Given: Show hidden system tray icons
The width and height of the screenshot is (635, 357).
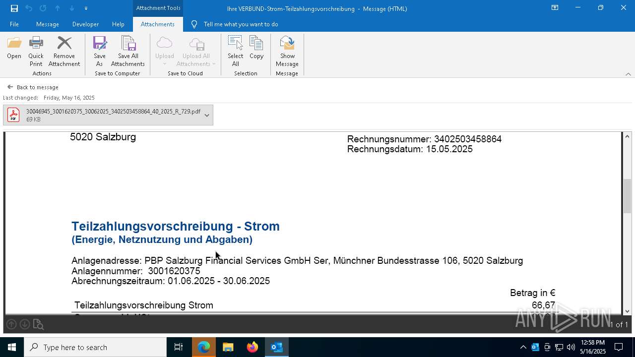Looking at the screenshot, I should [x=523, y=347].
